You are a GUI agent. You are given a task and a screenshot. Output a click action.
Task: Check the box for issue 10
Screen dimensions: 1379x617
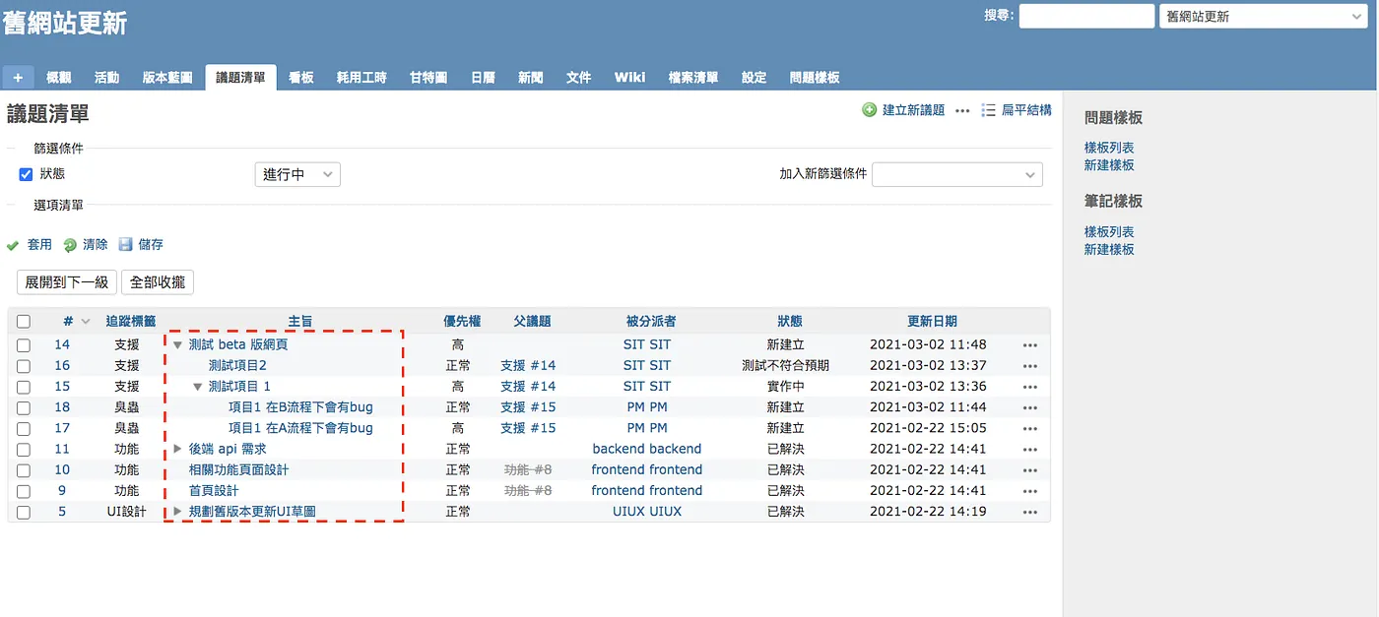[24, 470]
